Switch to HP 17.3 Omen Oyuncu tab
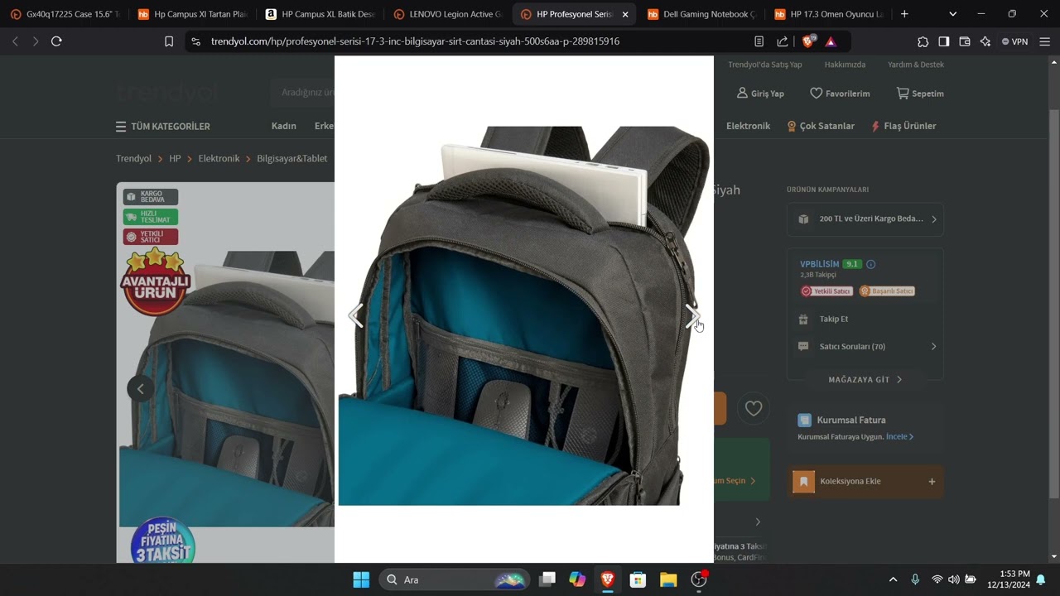The image size is (1060, 596). 828,14
